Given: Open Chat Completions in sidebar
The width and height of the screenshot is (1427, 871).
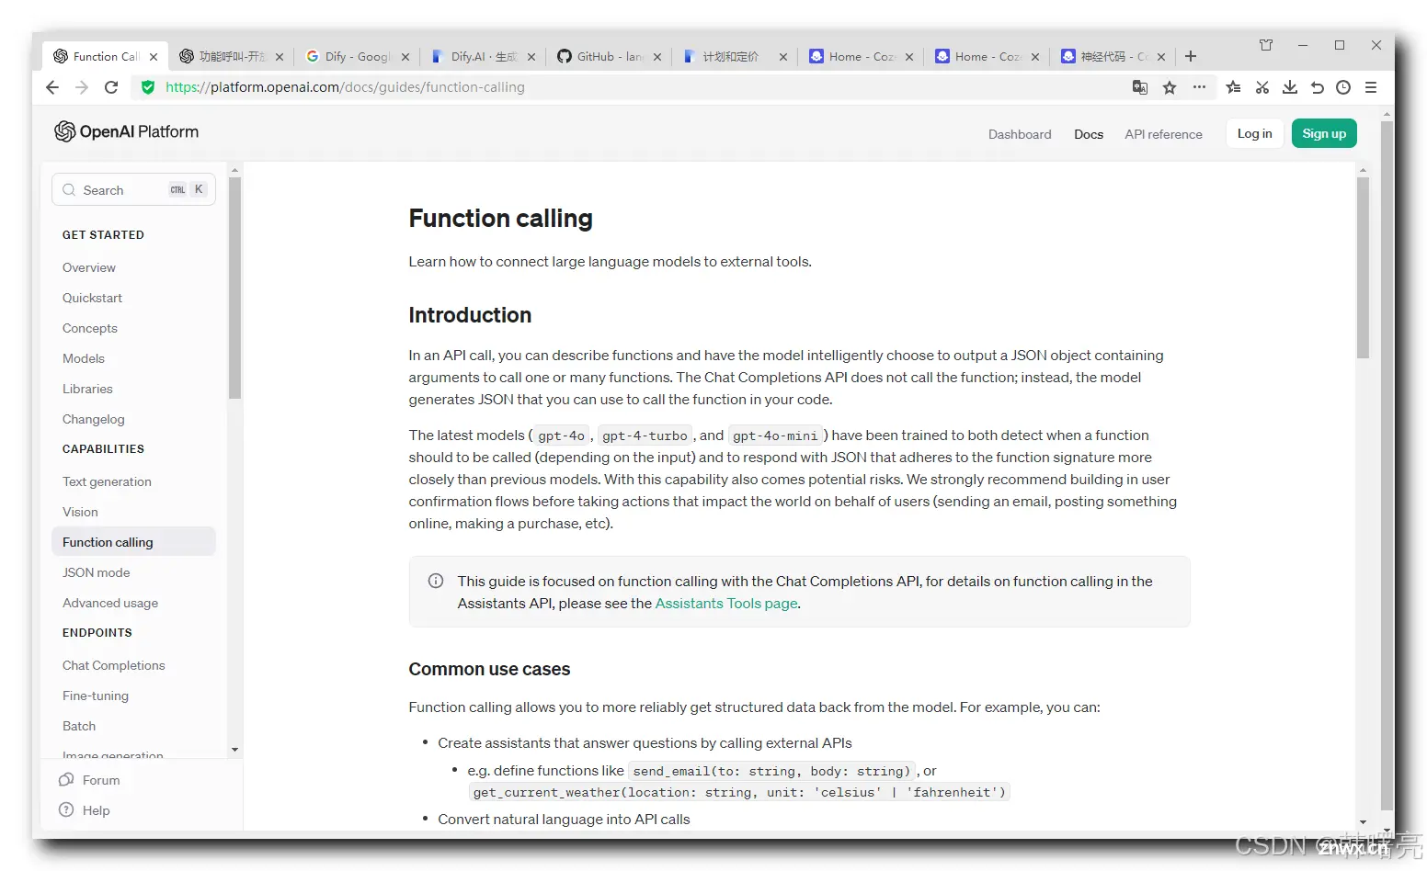Looking at the screenshot, I should click(x=114, y=665).
